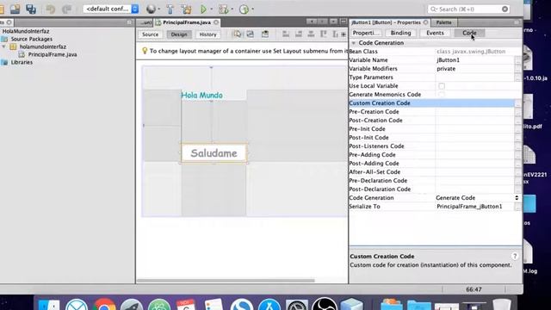This screenshot has width=551, height=310.
Task: Switch editor to Source view
Action: click(x=150, y=34)
